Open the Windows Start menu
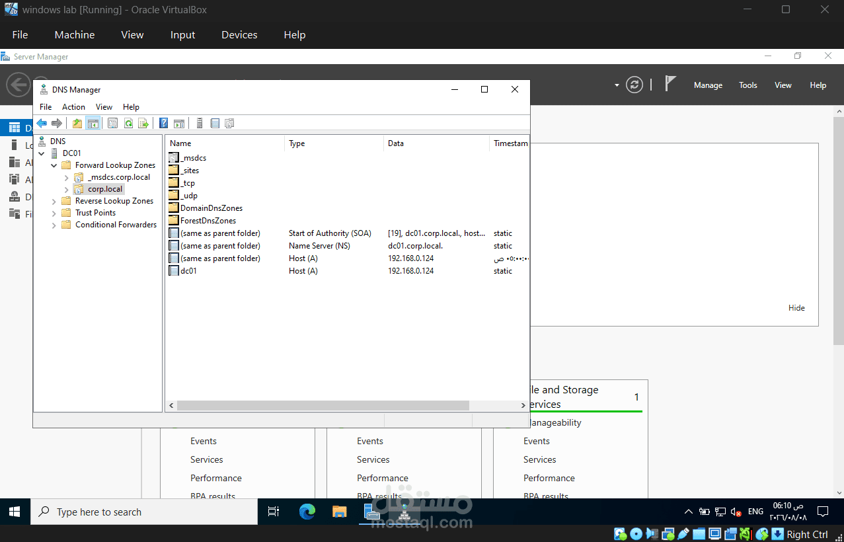The image size is (844, 542). click(15, 512)
